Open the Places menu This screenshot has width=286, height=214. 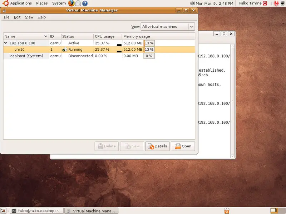pyautogui.click(x=42, y=3)
